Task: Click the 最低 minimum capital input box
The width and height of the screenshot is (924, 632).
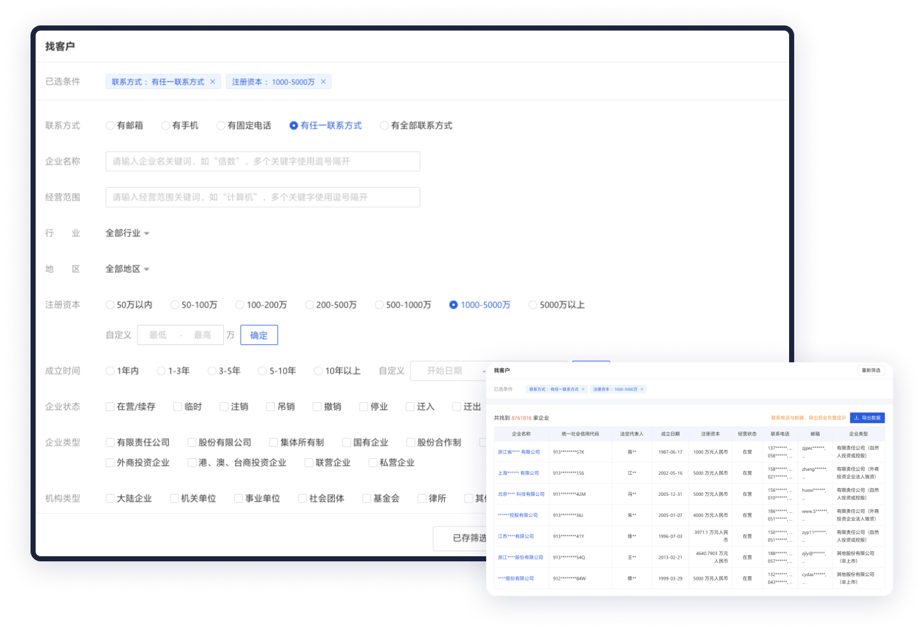Action: pyautogui.click(x=158, y=335)
